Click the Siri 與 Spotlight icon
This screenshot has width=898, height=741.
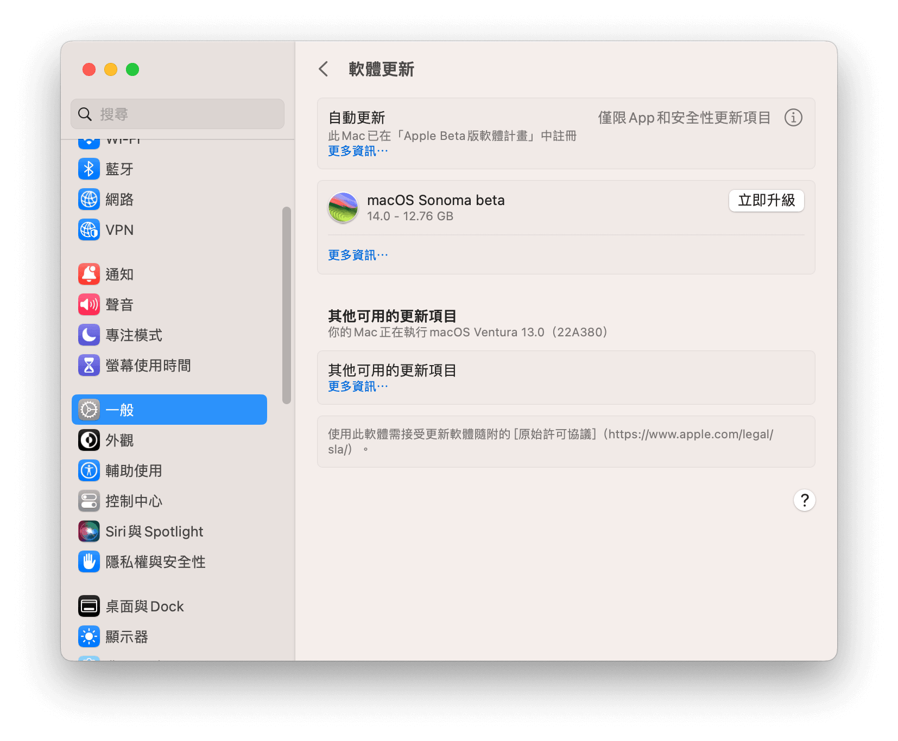(x=89, y=531)
